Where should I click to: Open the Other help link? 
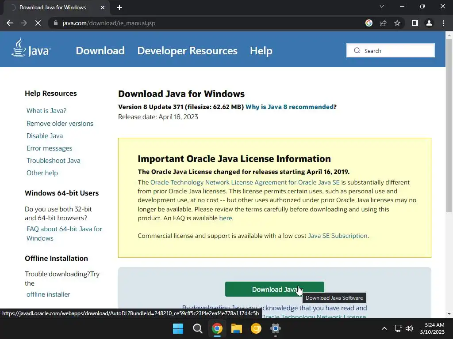pos(42,173)
